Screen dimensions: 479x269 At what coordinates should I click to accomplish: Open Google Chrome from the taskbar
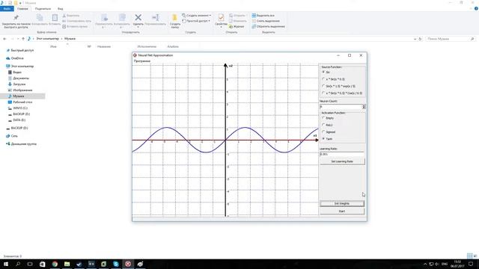(55, 264)
